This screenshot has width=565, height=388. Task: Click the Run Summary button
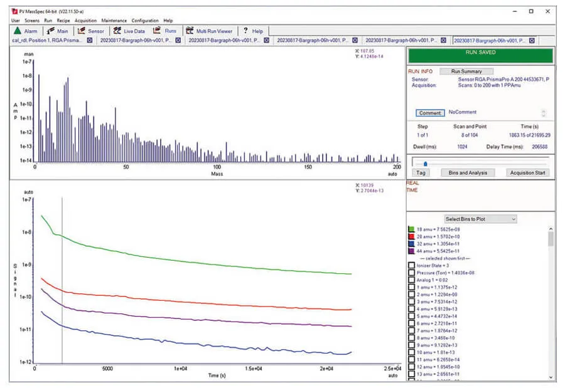pos(466,71)
